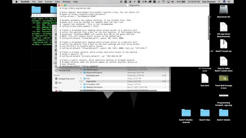Open the Help menu
This screenshot has width=246, height=138.
pos(76,2)
